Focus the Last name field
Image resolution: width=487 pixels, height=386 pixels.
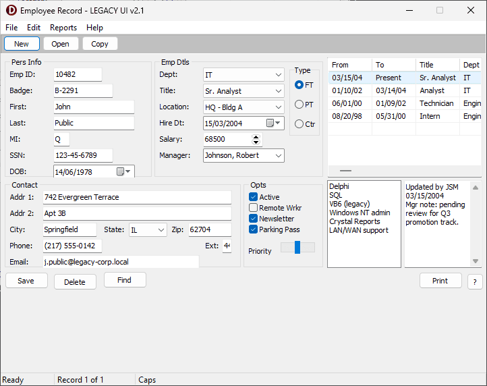[x=94, y=123]
